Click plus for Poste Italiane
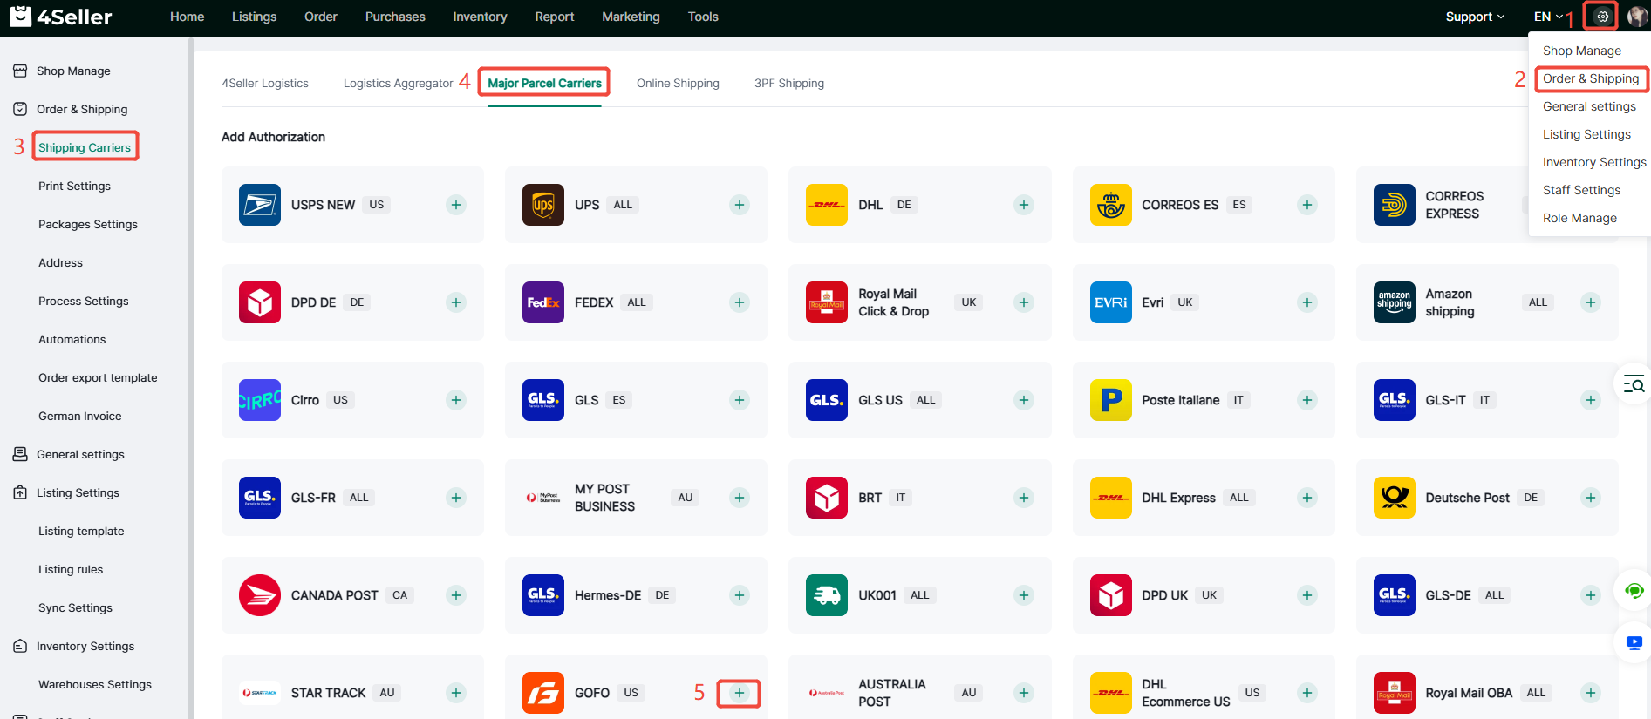The height and width of the screenshot is (719, 1651). (x=1307, y=400)
